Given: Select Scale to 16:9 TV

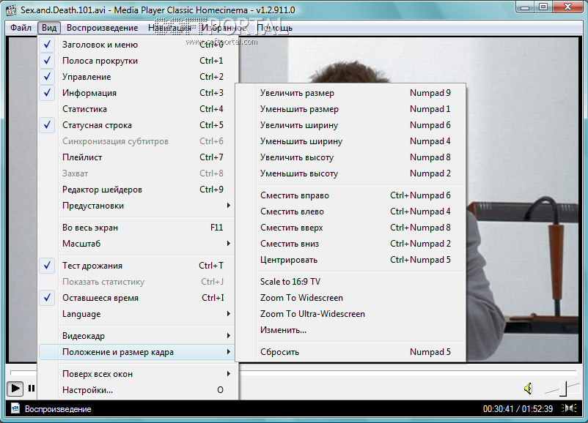Looking at the screenshot, I should coord(350,282).
